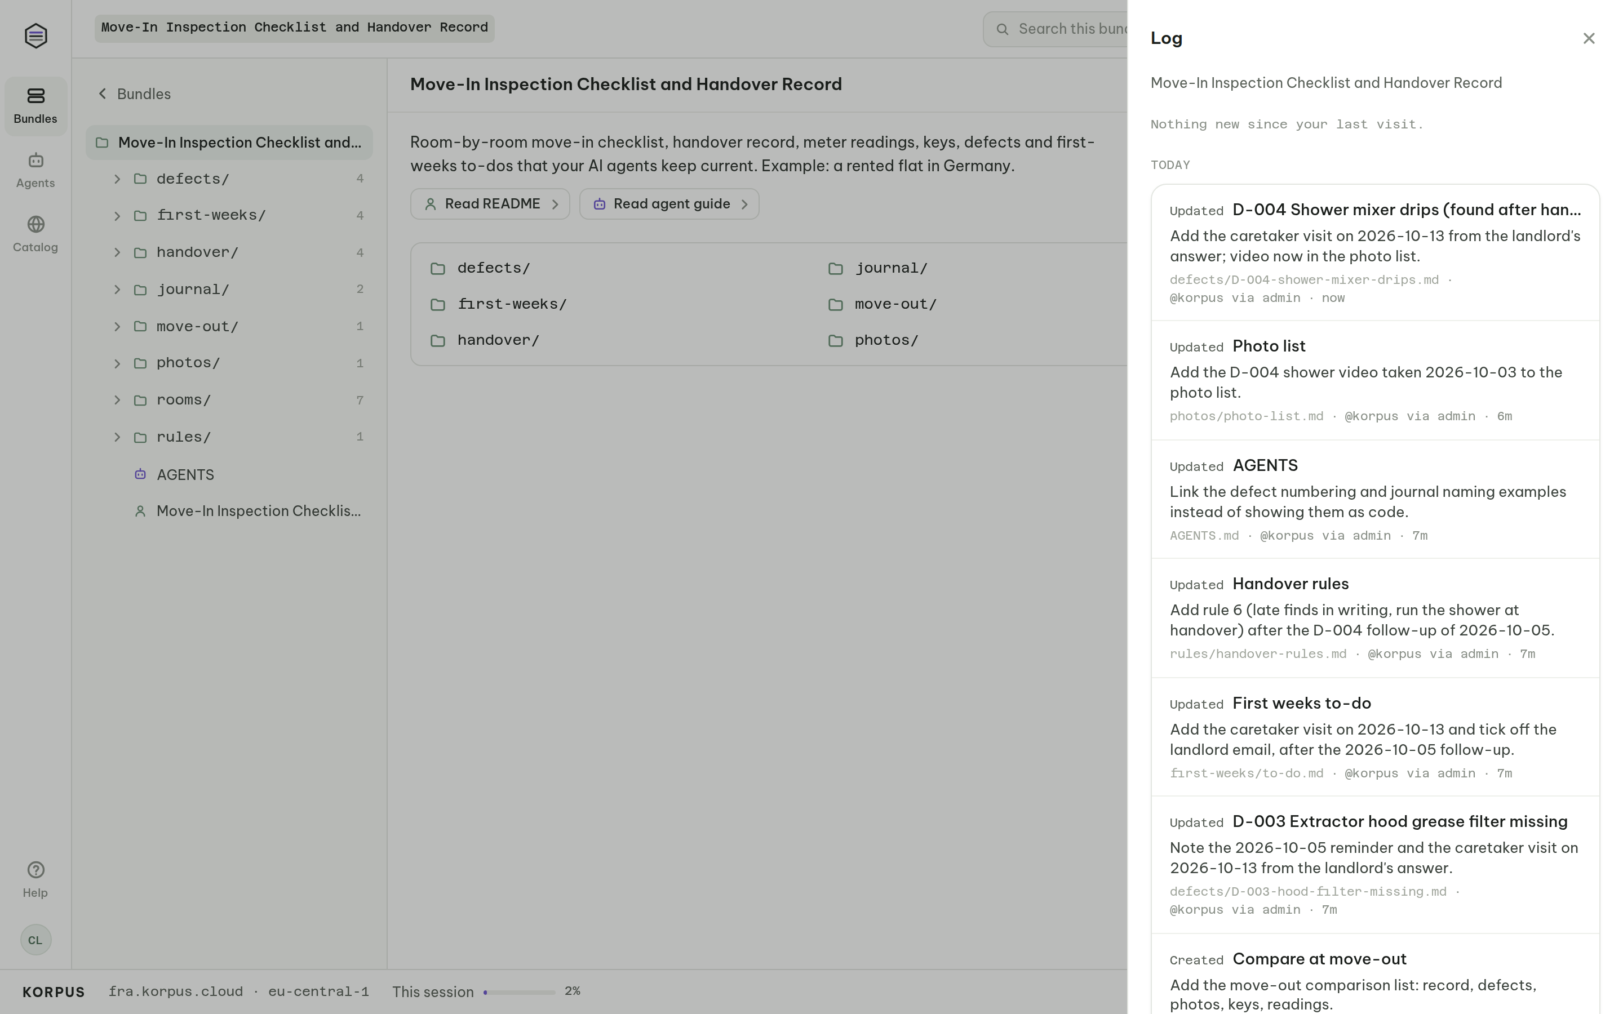Click the back chevron beside Bundles

[103, 94]
